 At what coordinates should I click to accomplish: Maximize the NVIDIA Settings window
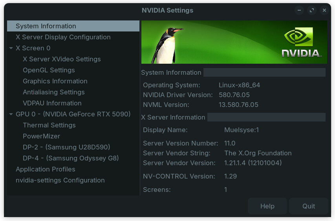tap(312, 10)
